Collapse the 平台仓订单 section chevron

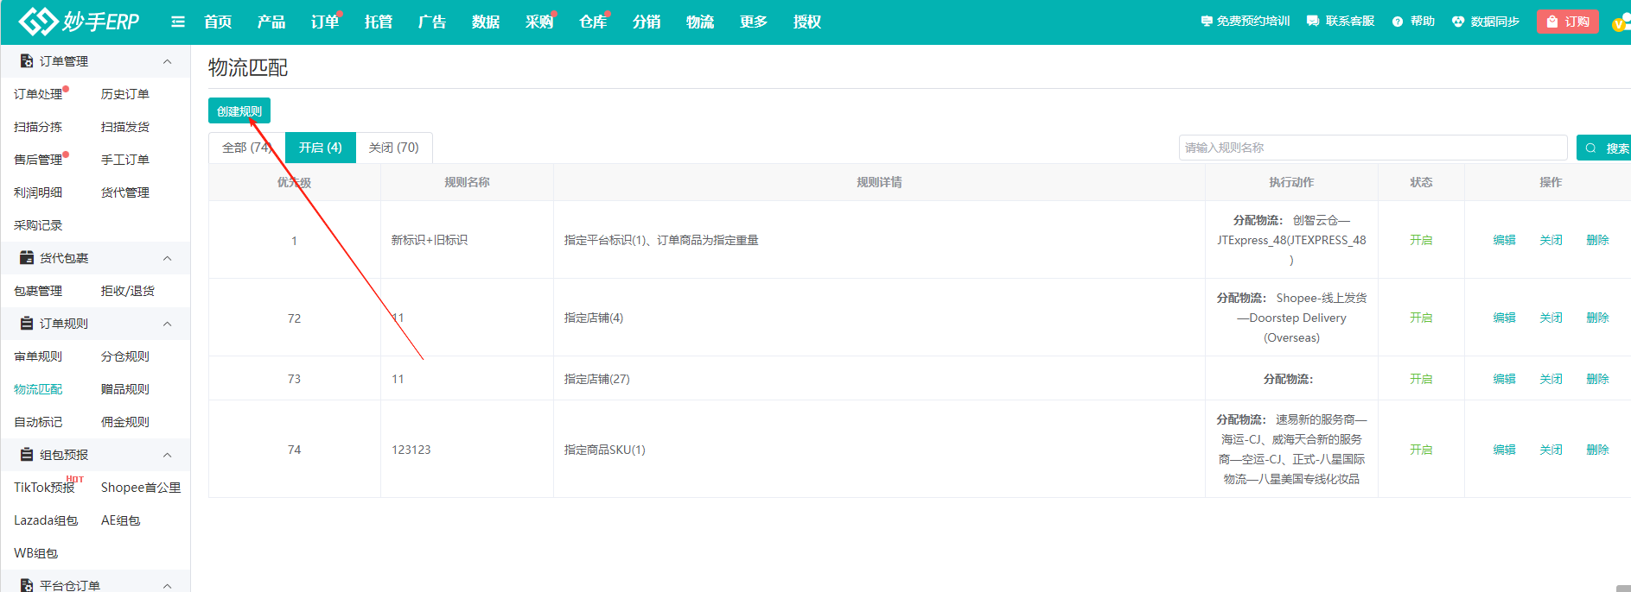tap(168, 586)
